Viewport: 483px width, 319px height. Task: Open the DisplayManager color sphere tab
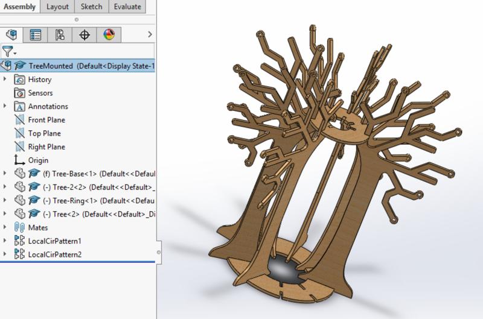tap(109, 34)
